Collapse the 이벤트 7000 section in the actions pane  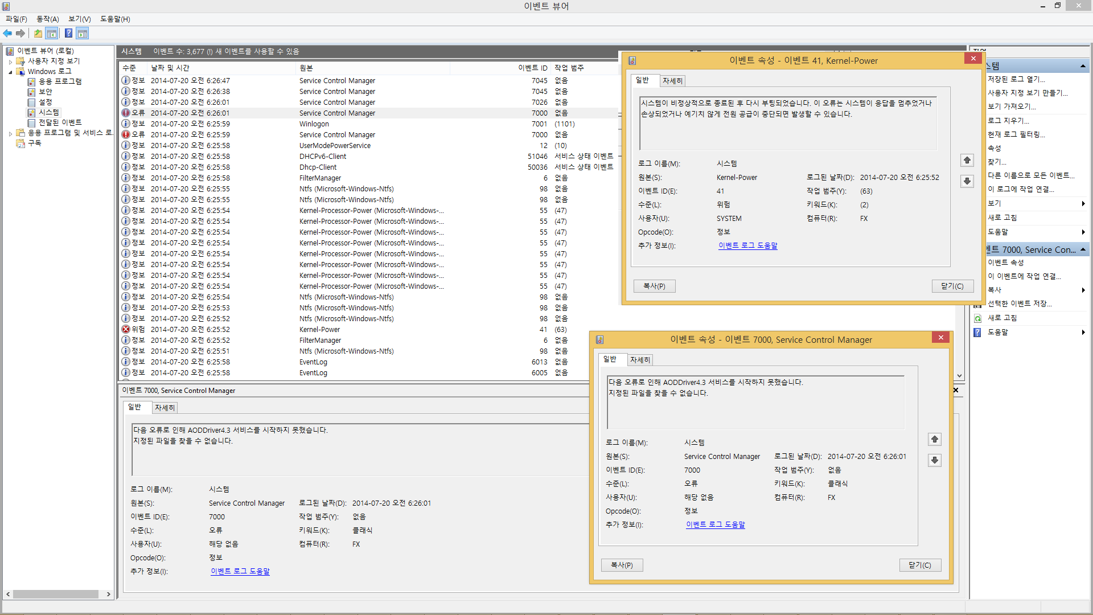(1083, 250)
